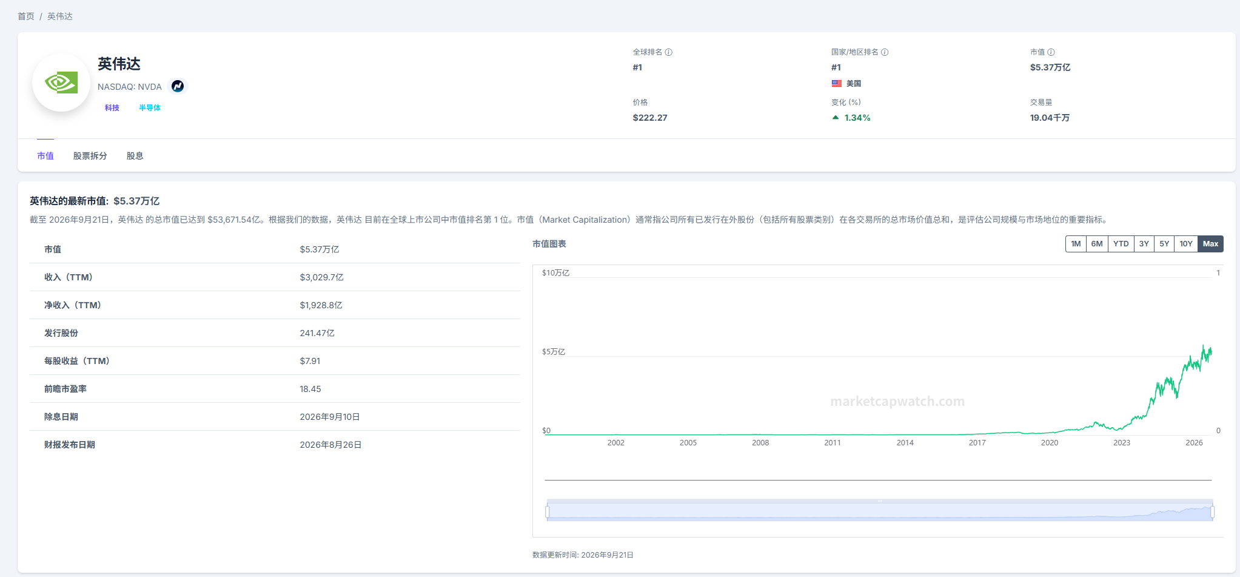Select the 3Y chart range
This screenshot has height=577, width=1240.
tap(1144, 244)
